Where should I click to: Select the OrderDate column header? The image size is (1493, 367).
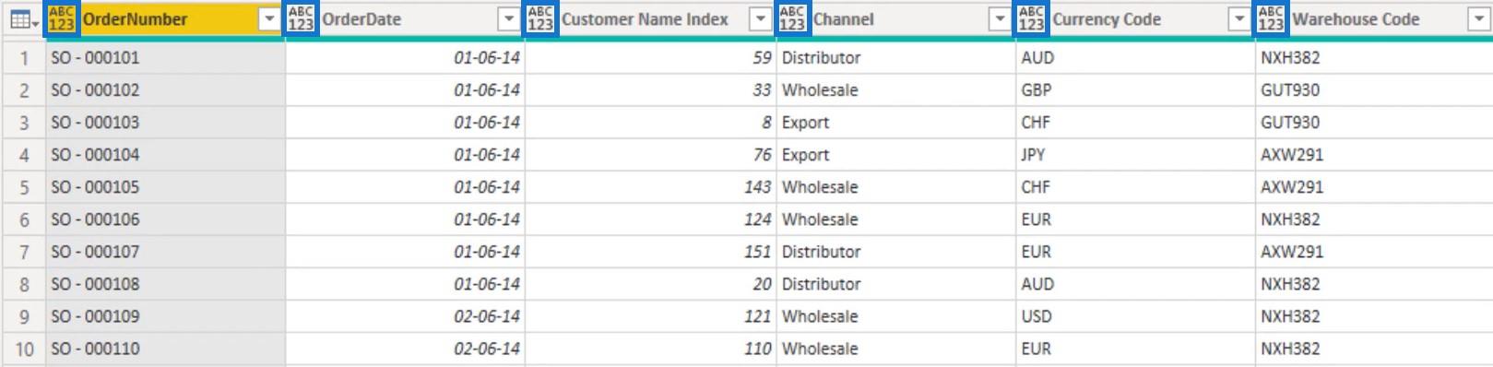[405, 19]
